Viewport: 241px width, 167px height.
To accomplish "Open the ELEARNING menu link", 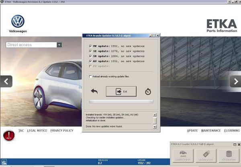I will click(x=232, y=131).
